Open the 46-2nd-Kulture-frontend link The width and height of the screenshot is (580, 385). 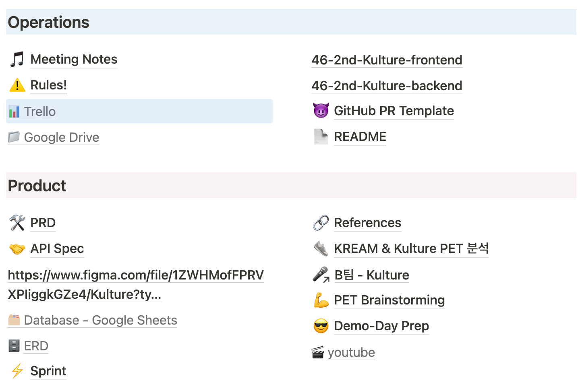point(387,60)
